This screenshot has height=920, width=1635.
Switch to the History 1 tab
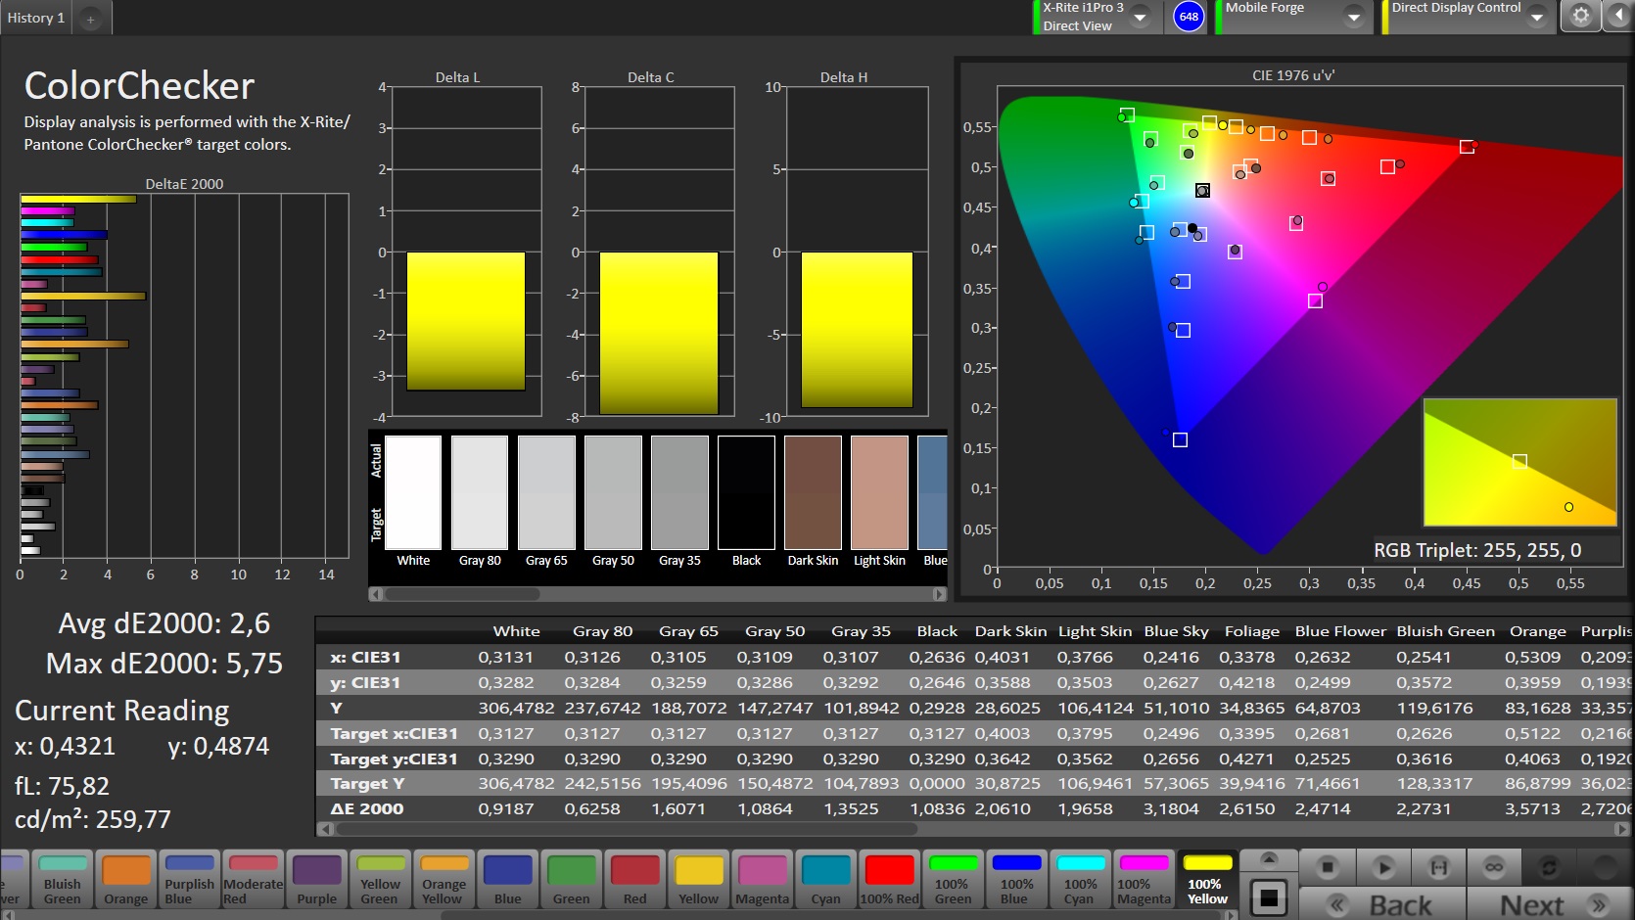pos(36,18)
